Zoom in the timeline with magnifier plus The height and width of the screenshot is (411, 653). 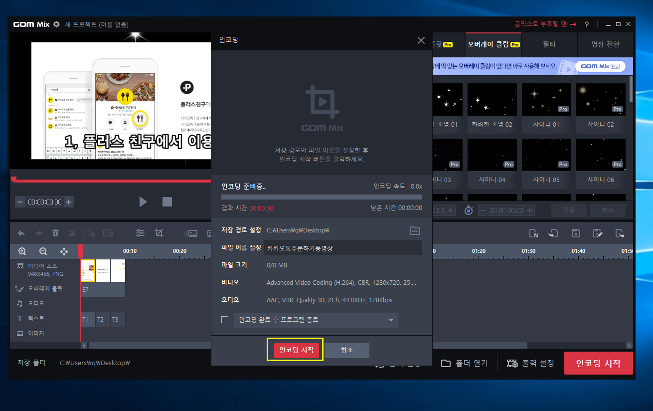(x=22, y=251)
